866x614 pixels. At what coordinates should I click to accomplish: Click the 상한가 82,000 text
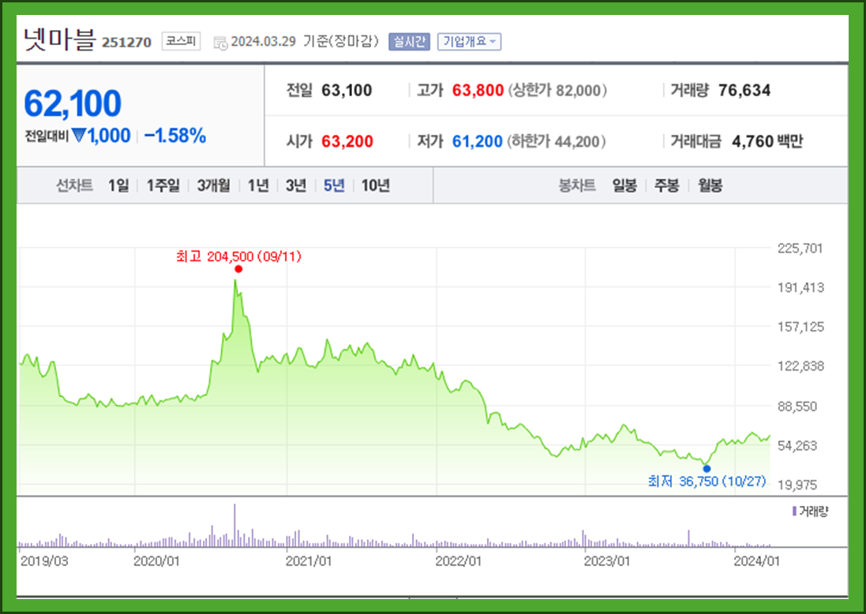coord(557,90)
